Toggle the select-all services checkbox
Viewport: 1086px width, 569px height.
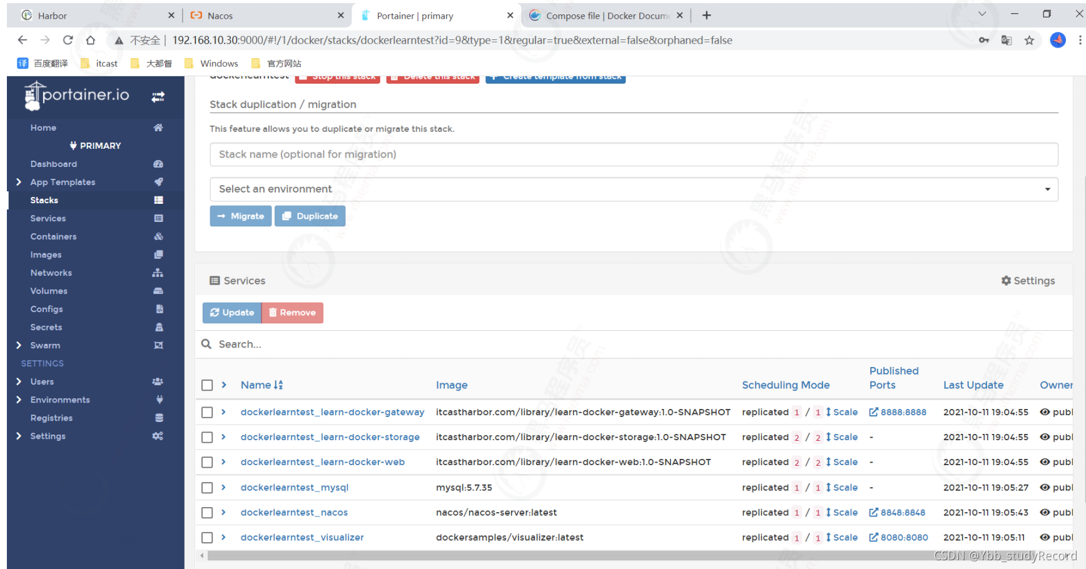point(207,385)
